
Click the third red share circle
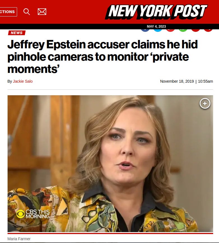coord(171,30)
